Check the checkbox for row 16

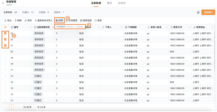(5, 82)
